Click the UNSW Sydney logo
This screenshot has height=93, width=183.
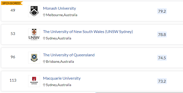pos(34,34)
